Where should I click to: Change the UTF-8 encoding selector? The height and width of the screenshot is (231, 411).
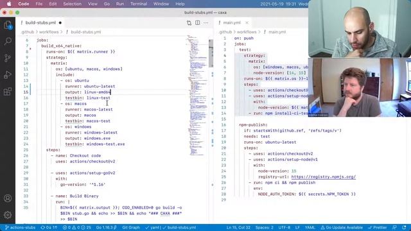[x=284, y=227]
